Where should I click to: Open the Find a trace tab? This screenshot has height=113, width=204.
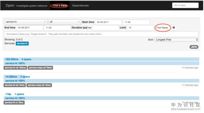click(60, 6)
